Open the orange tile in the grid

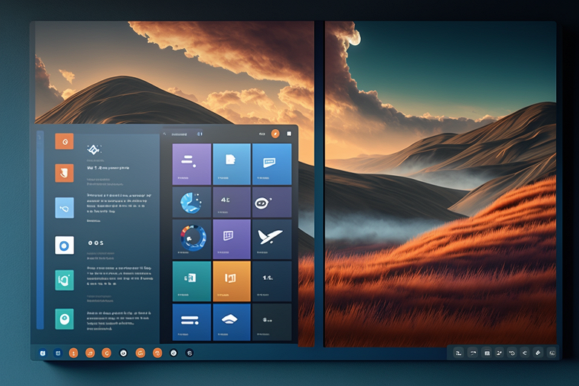point(232,281)
